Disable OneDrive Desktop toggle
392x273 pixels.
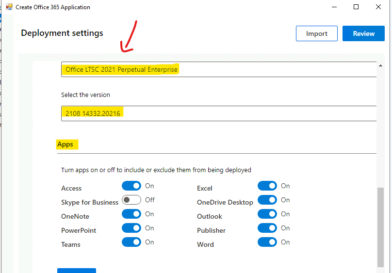267,200
